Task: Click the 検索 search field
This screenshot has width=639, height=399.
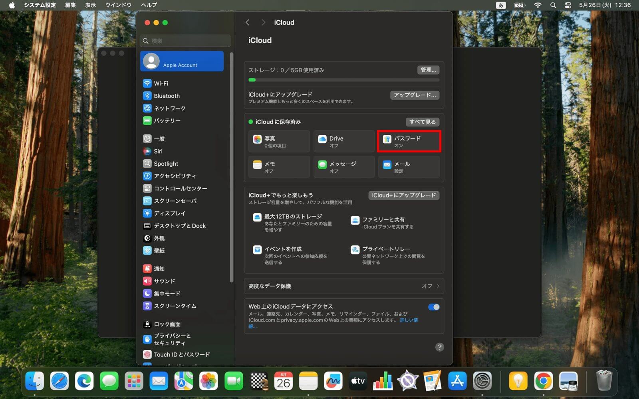Action: (186, 41)
